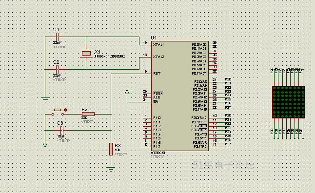The height and width of the screenshot is (193, 315).
Task: Toggle the red button state indicator
Action: coord(65,110)
